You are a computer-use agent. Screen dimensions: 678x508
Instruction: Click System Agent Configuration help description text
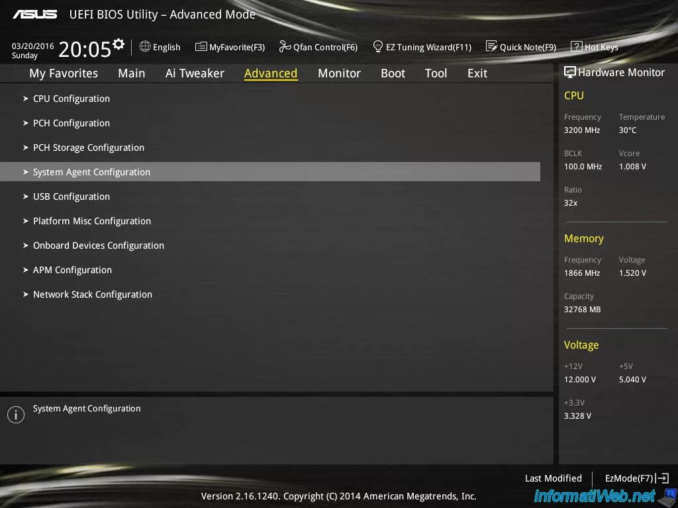(87, 409)
